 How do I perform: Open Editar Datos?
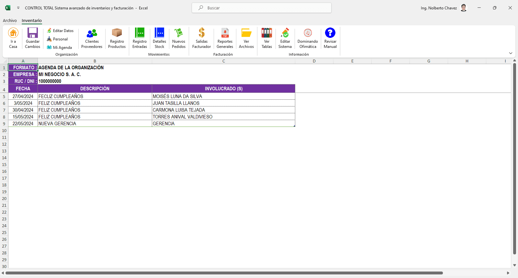60,31
